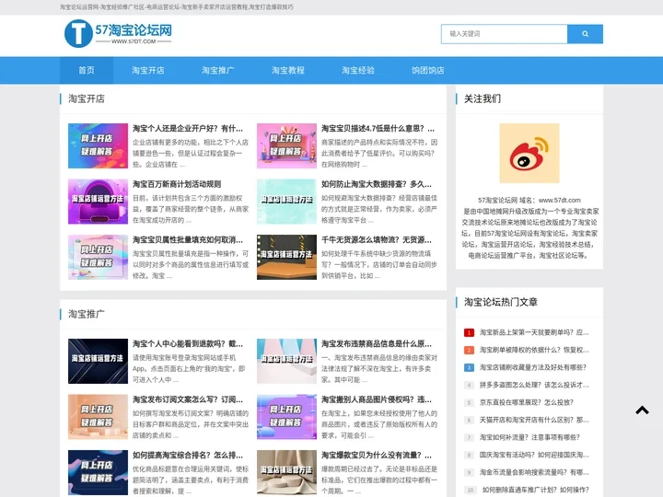Image resolution: width=663 pixels, height=497 pixels.
Task: Go to the 首页 tab
Action: (x=87, y=70)
